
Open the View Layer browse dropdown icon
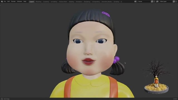pos(158,1)
